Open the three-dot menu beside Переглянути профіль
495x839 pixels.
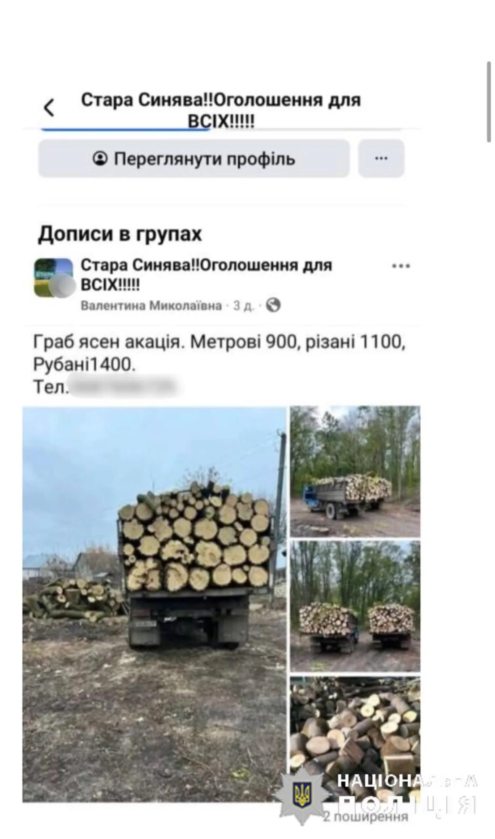[381, 158]
